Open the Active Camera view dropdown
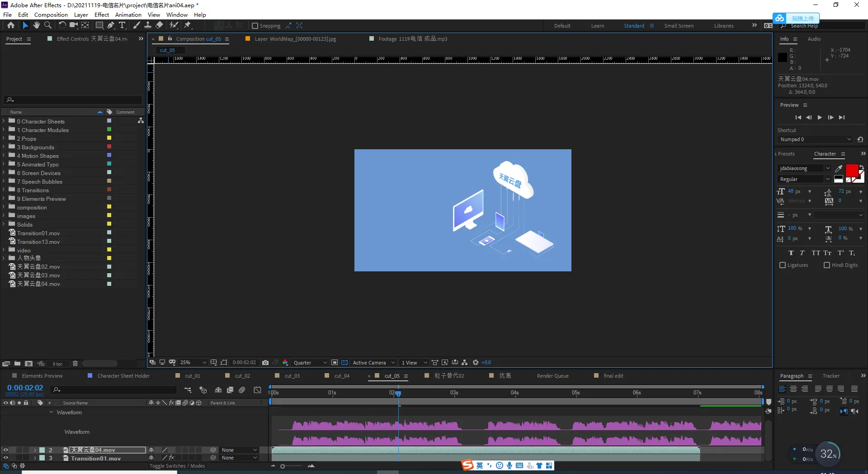This screenshot has height=474, width=868. coord(374,363)
